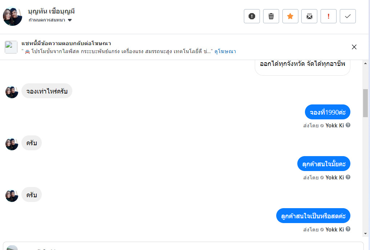This screenshot has height=250, width=370.
Task: Mark conversation done with checkmark icon
Action: [x=348, y=16]
